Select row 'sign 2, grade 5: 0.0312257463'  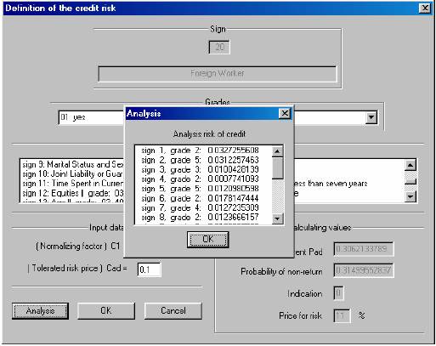(203, 160)
